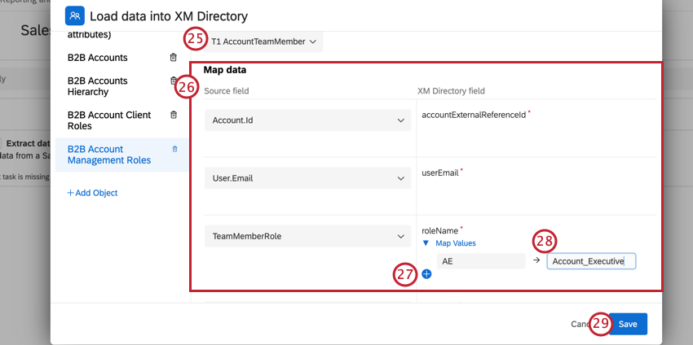Save the data mapping
Screen dimensions: 693x345
pyautogui.click(x=628, y=325)
